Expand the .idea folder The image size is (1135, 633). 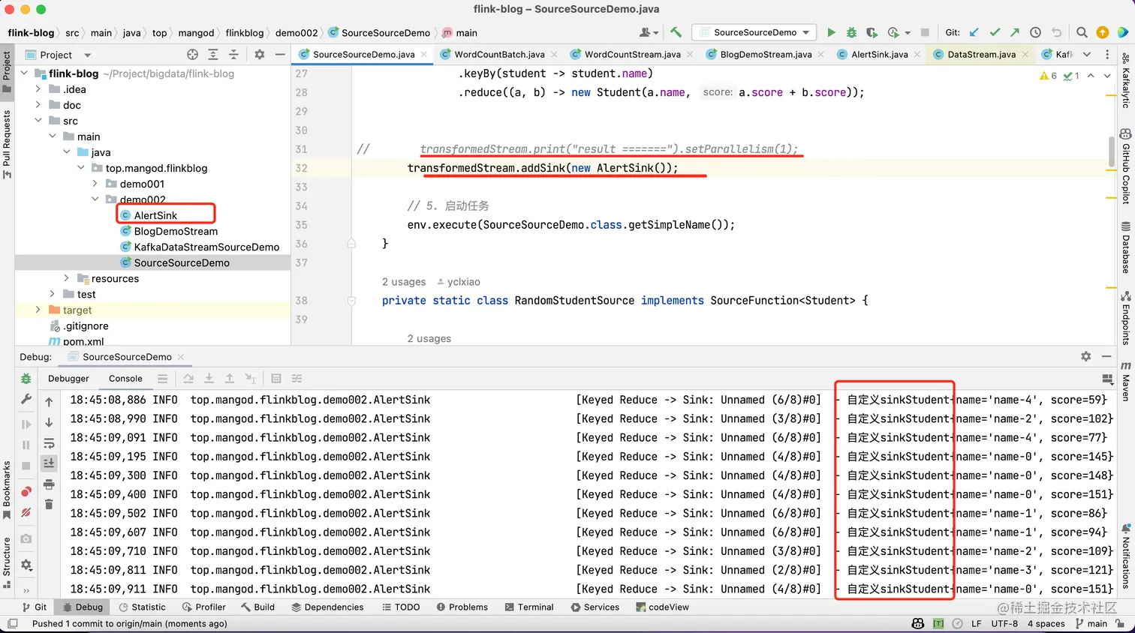pyautogui.click(x=38, y=89)
